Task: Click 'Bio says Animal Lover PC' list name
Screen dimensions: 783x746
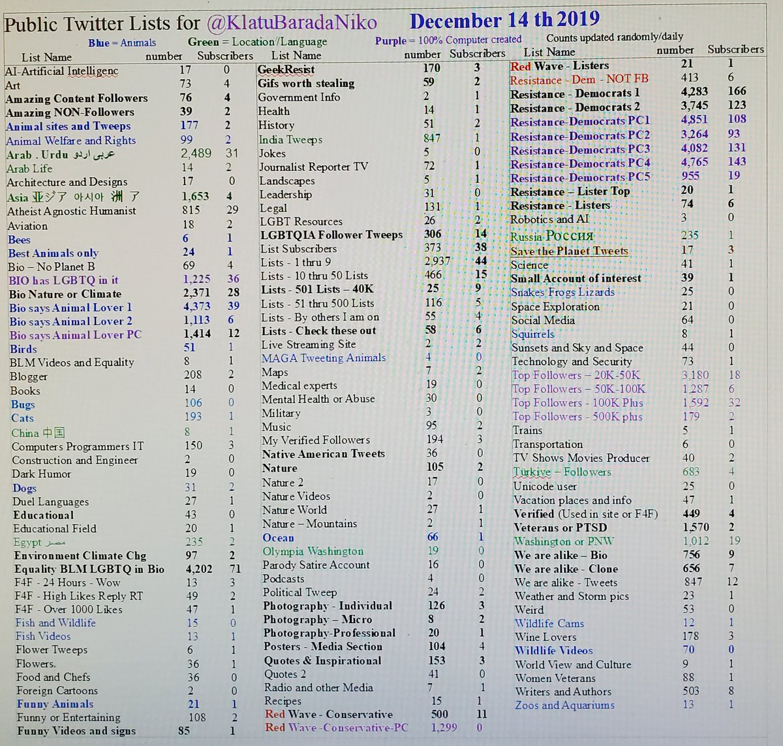Action: [x=75, y=335]
